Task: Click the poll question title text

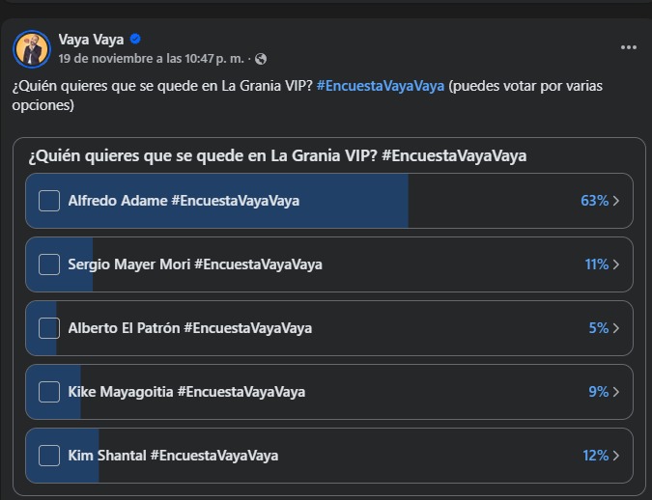Action: (x=277, y=155)
